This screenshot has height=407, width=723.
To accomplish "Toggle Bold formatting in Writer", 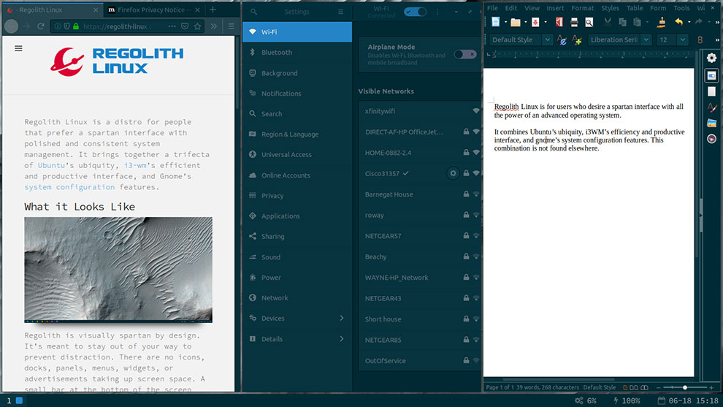I will [700, 40].
